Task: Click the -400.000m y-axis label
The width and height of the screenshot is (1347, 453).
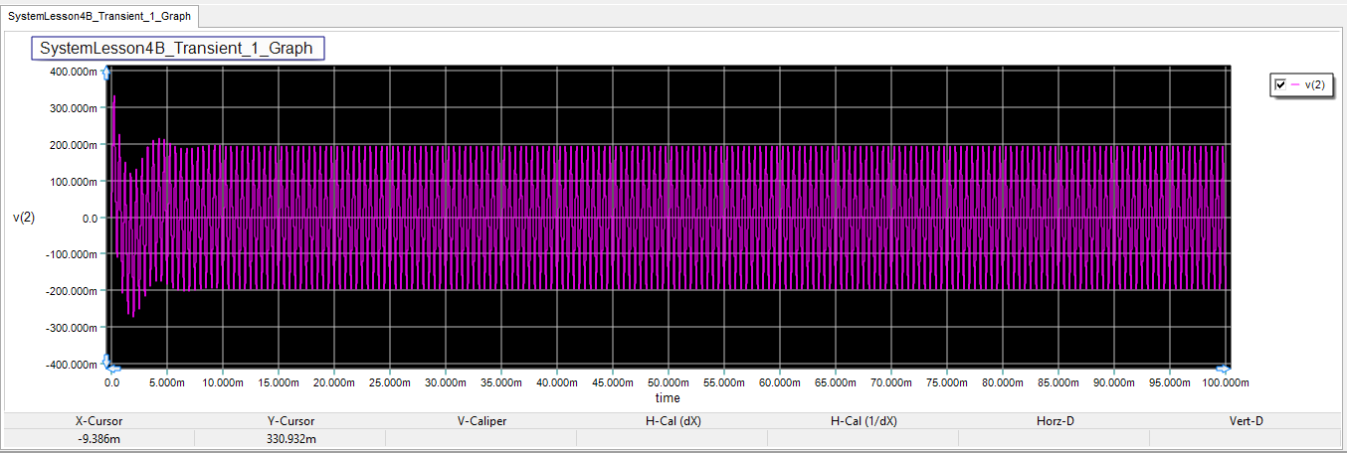Action: pyautogui.click(x=72, y=365)
